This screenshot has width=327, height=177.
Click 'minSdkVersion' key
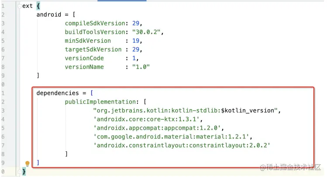tap(88, 41)
